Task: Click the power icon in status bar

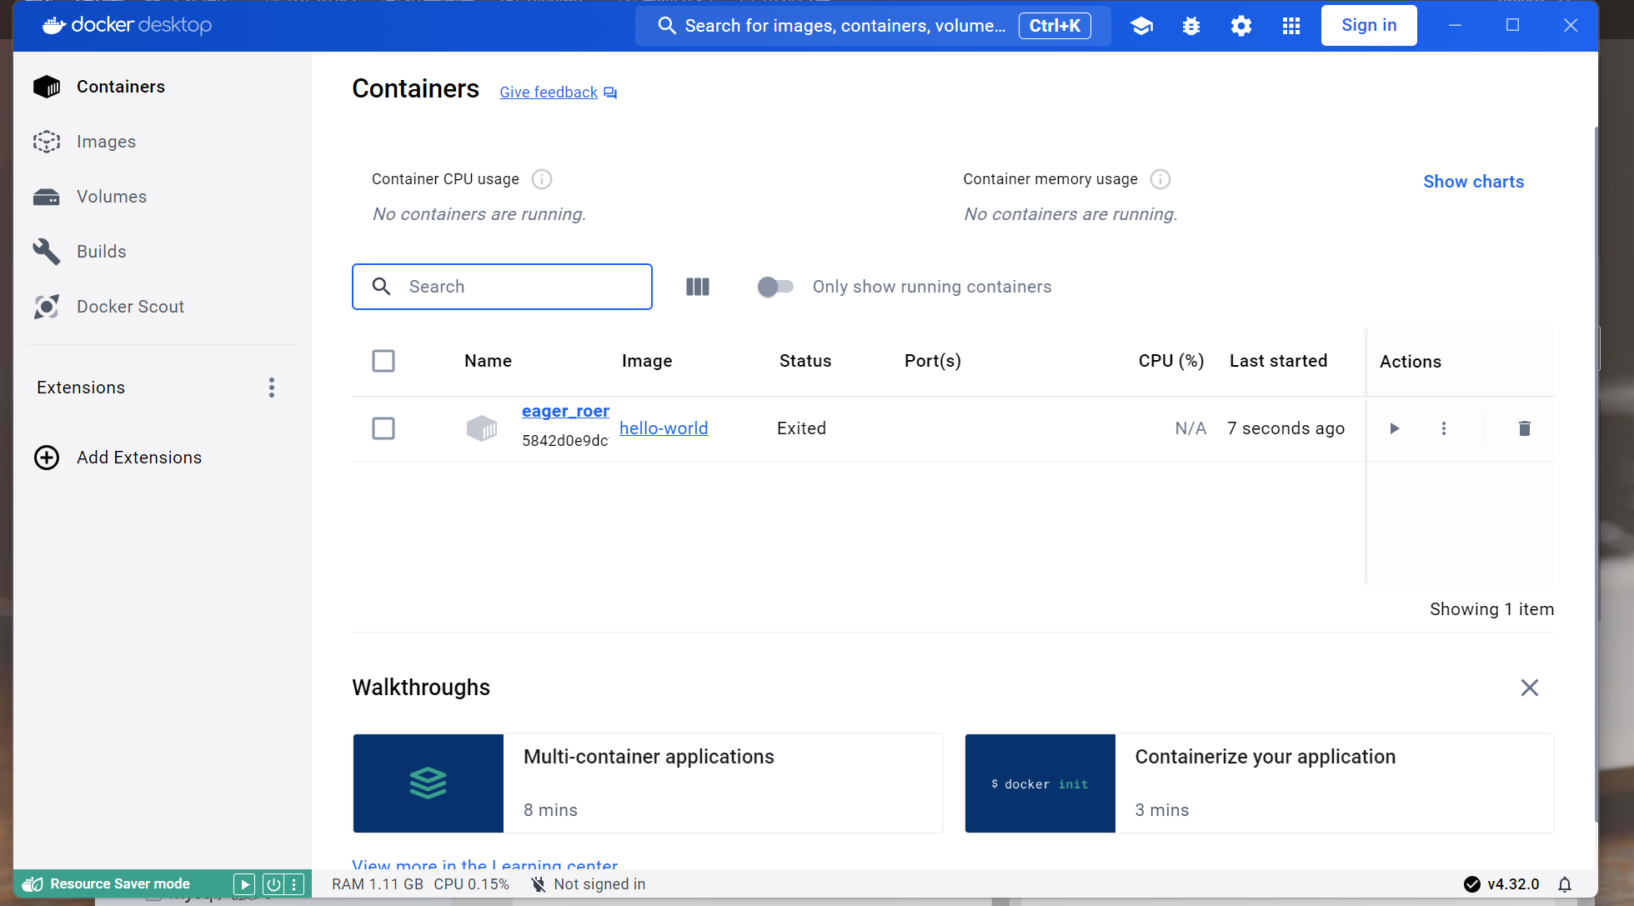Action: [273, 884]
